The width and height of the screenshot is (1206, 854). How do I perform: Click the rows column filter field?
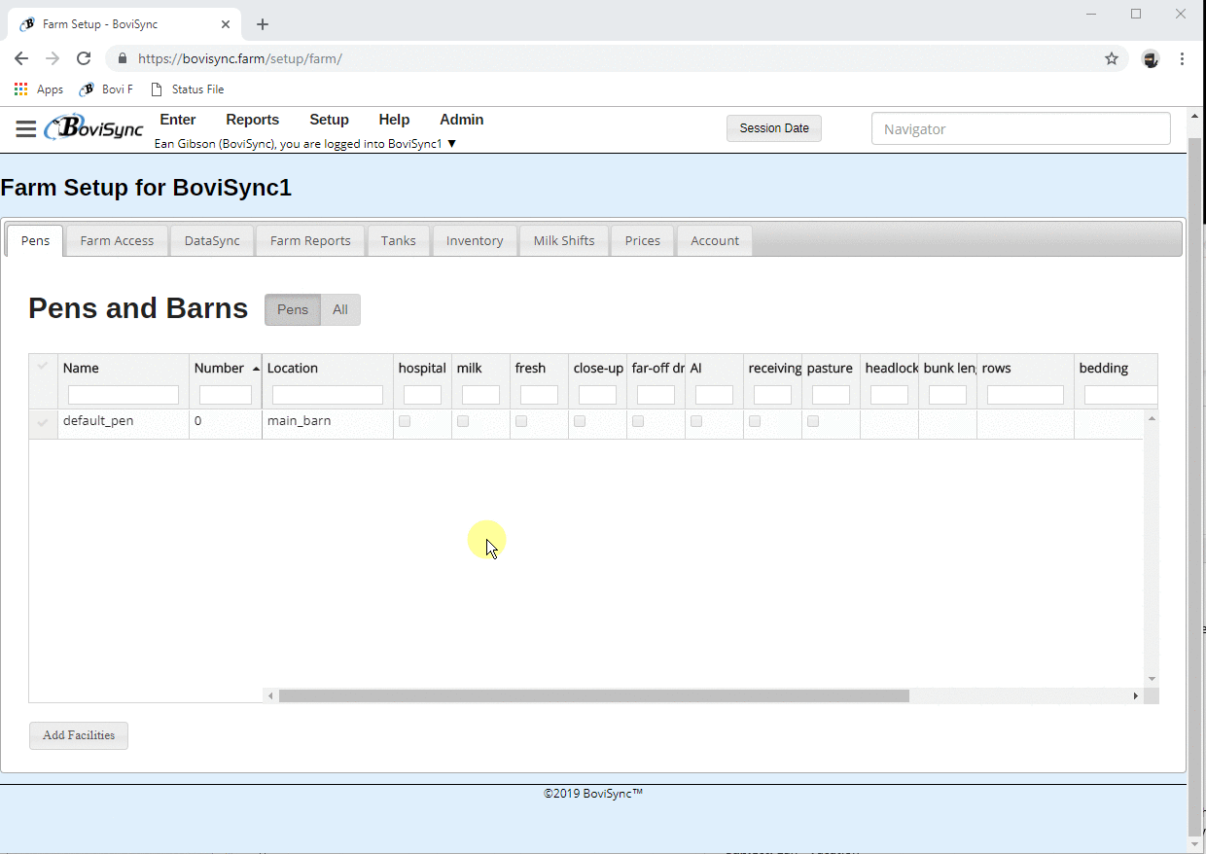click(x=1025, y=395)
